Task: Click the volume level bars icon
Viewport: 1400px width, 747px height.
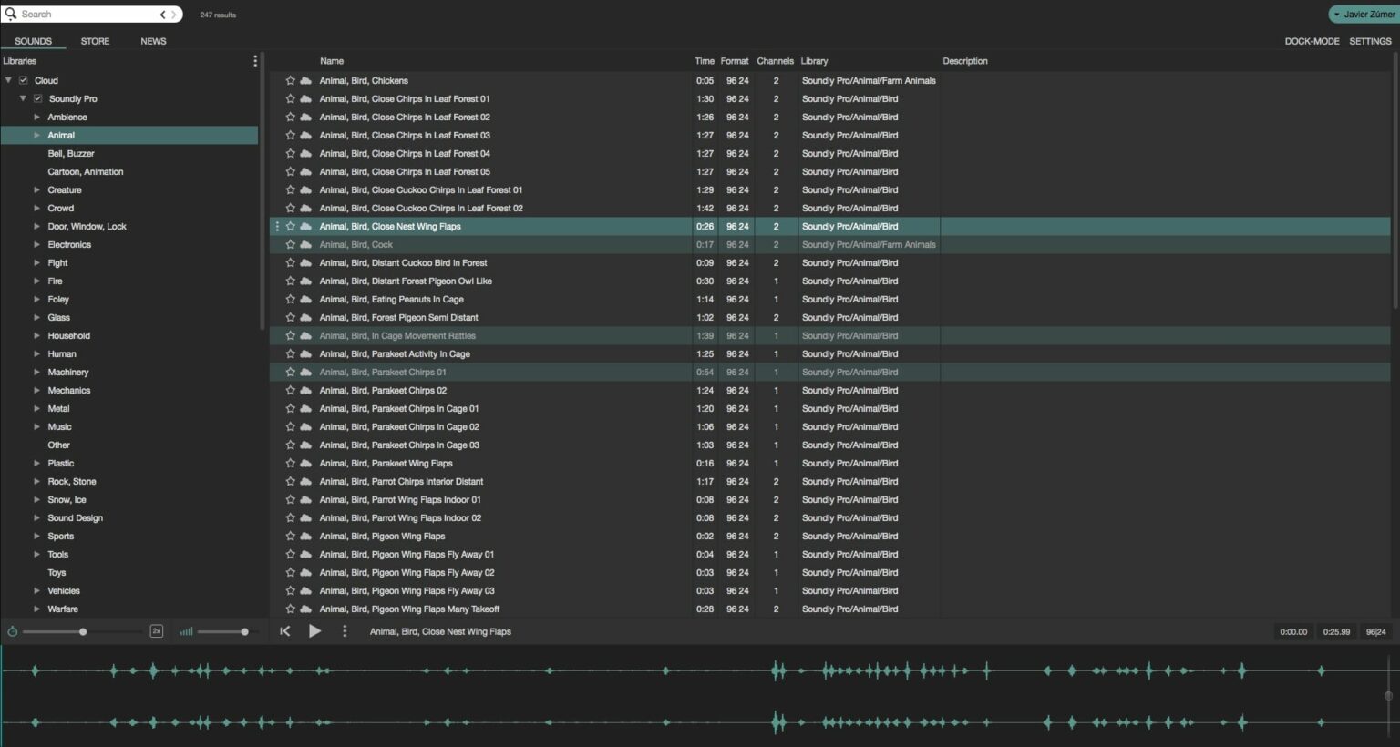Action: point(186,630)
